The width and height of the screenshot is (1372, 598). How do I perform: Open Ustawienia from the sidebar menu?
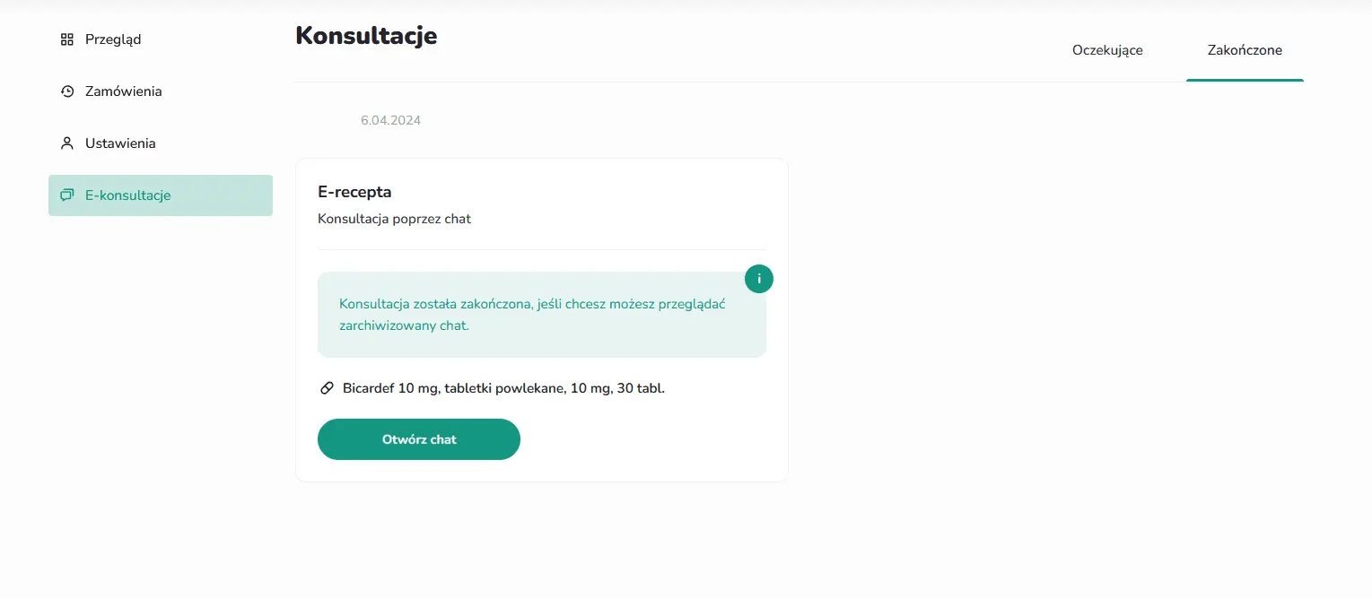point(120,143)
